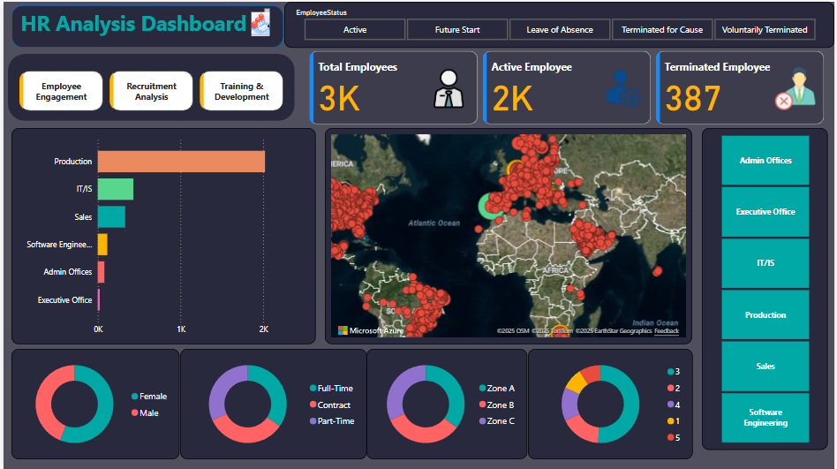Click the Part-Time legend marker
Viewport: 837px width, 469px height.
click(x=313, y=421)
